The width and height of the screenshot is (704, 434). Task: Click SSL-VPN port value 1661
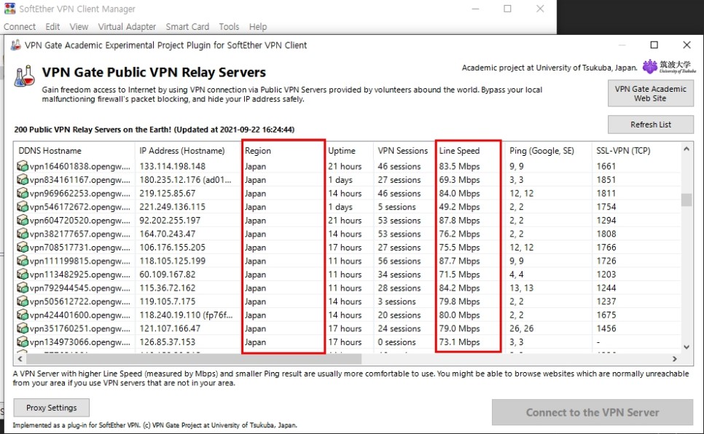coord(606,166)
